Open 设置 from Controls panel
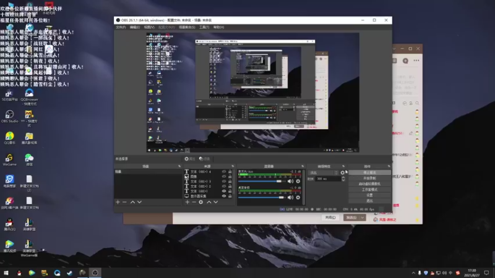This screenshot has width=495, height=278. (x=369, y=195)
